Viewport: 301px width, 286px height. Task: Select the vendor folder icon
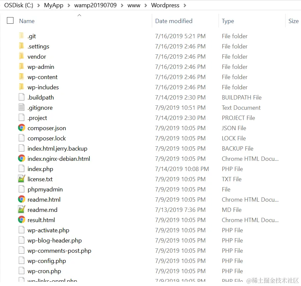[21, 56]
